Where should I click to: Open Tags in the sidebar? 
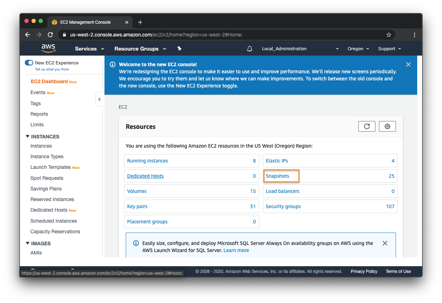(35, 103)
